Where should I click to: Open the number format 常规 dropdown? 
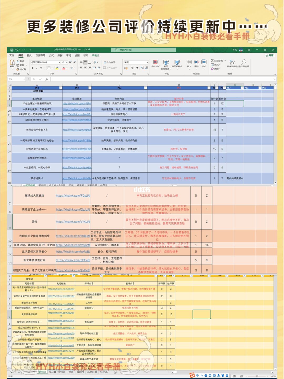pyautogui.click(x=147, y=62)
